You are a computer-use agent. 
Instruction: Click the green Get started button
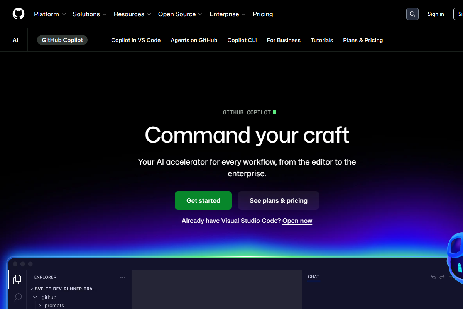[203, 200]
